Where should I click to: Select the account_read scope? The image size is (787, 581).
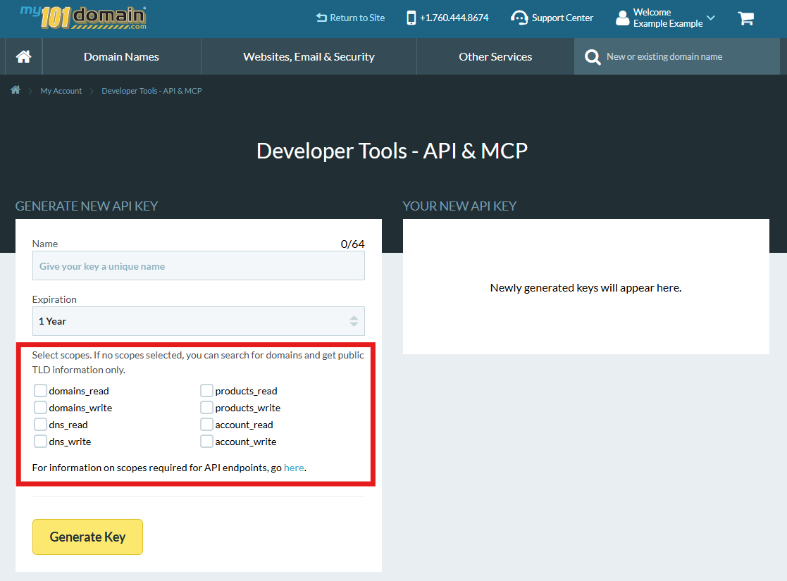[206, 425]
